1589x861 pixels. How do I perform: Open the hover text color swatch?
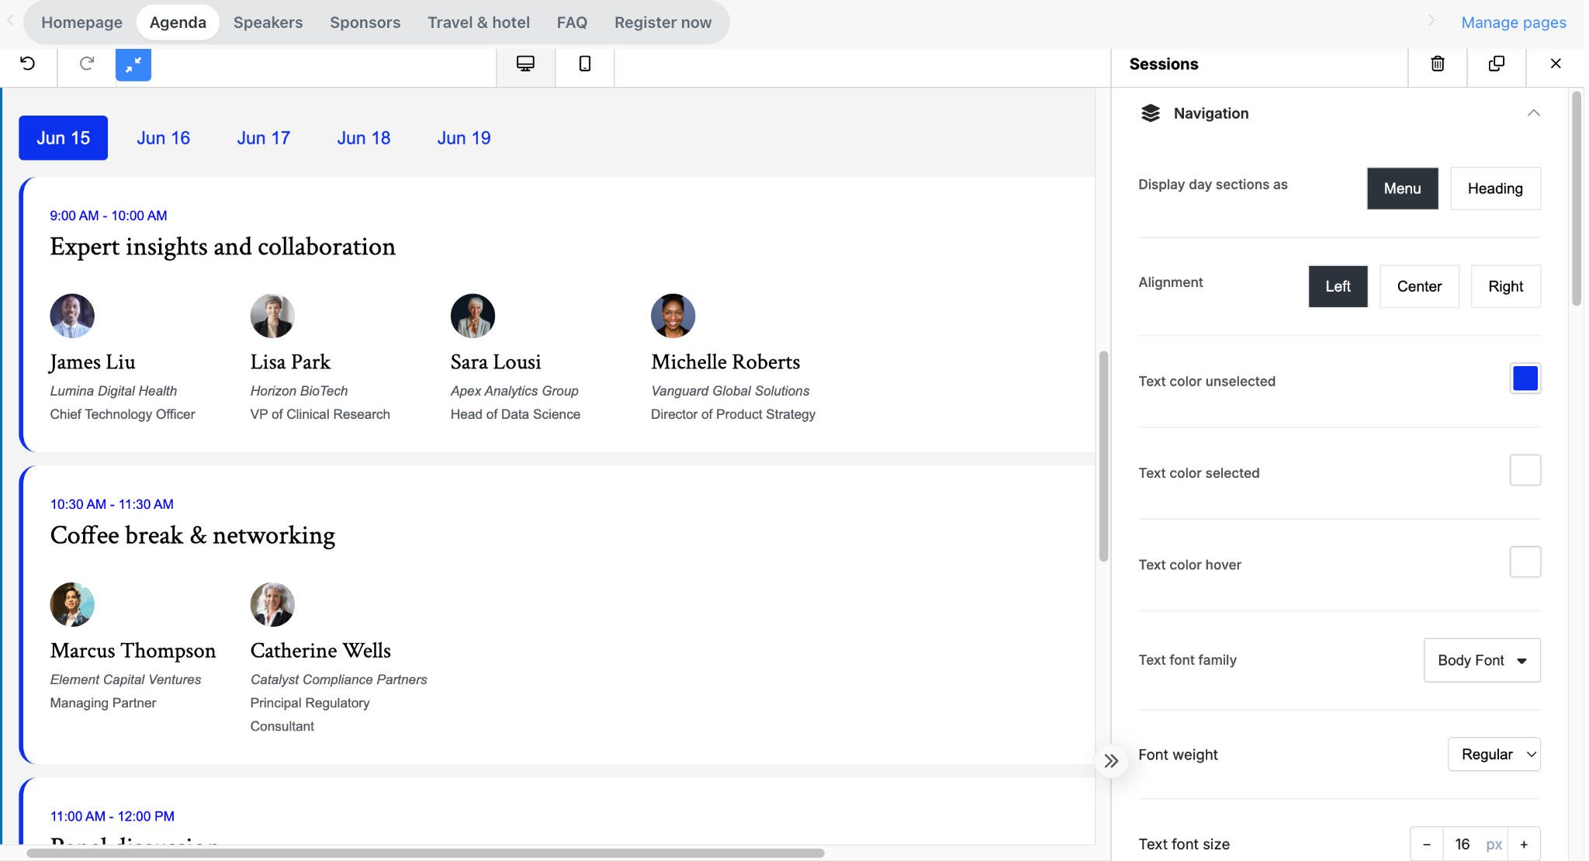click(1525, 562)
